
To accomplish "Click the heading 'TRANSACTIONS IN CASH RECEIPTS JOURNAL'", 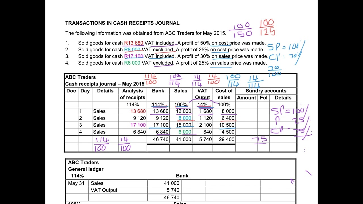I will [x=122, y=23].
